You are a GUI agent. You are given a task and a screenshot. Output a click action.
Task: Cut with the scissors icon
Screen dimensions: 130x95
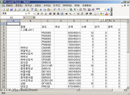tap(41, 9)
